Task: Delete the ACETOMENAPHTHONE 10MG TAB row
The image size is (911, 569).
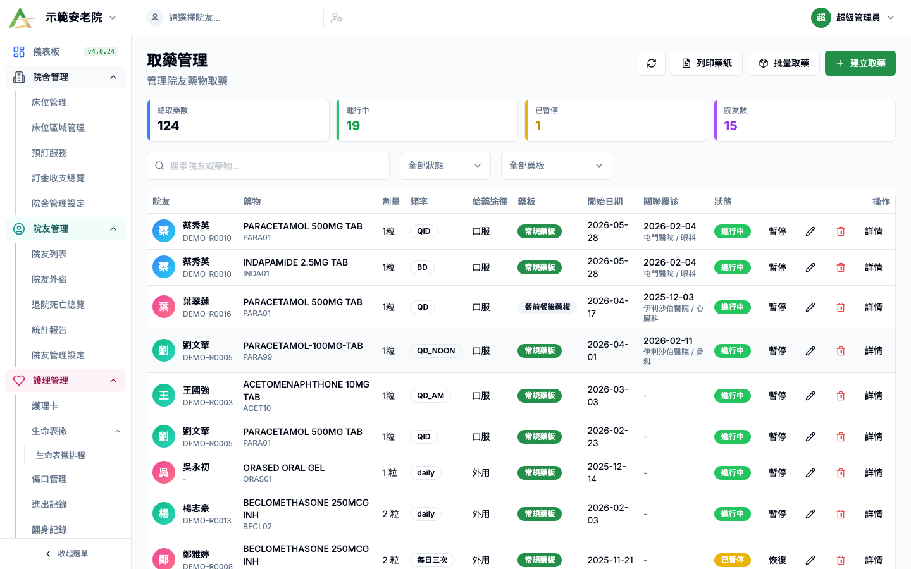Action: (841, 396)
